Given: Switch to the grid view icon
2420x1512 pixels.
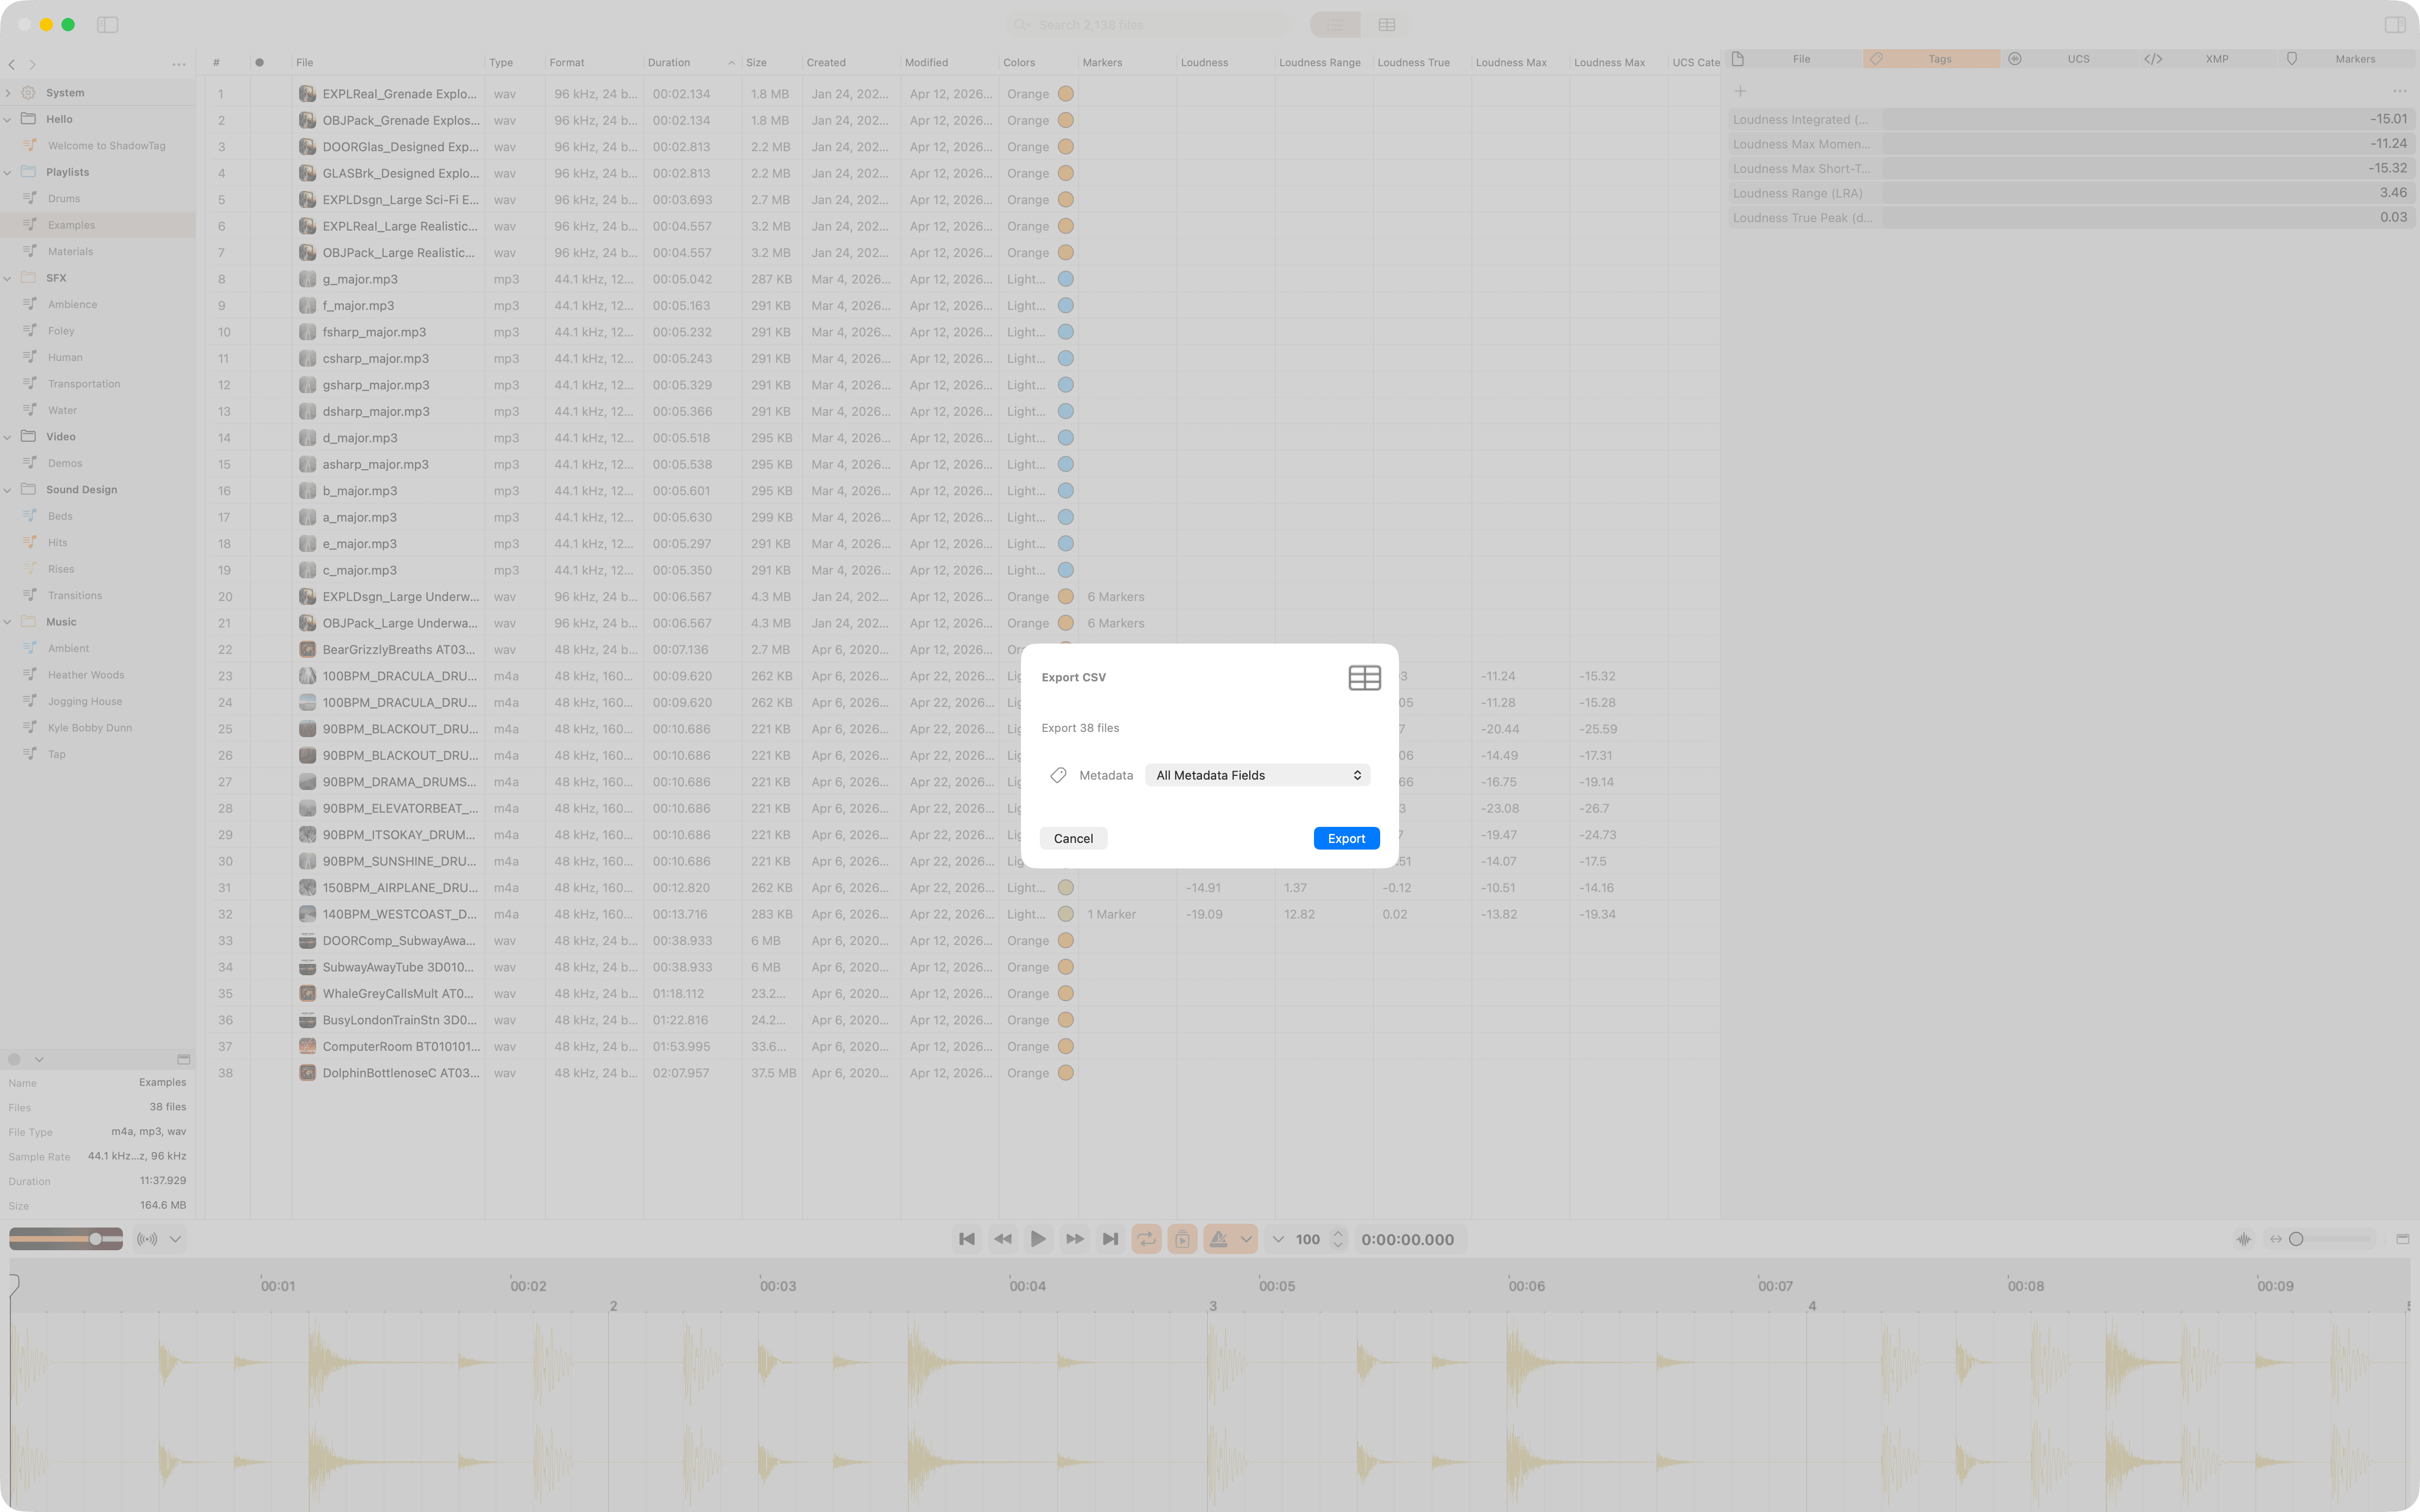Looking at the screenshot, I should [x=1386, y=24].
